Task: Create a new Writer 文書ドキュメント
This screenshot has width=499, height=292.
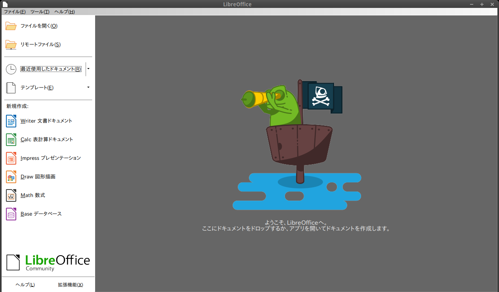Action: pos(46,121)
